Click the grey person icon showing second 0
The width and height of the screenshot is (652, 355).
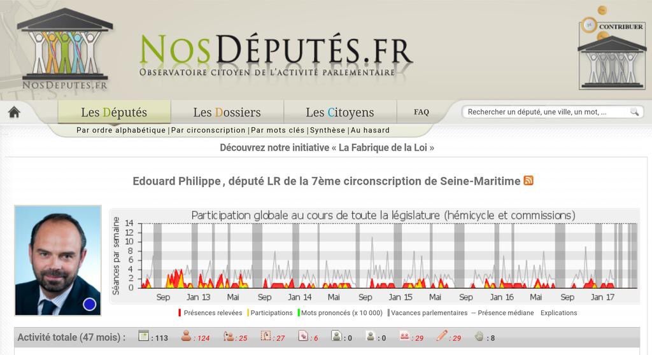[x=371, y=335]
